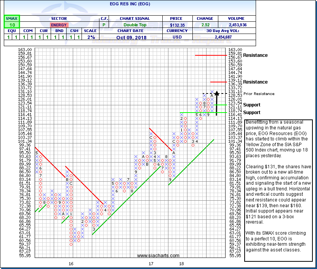The image size is (317, 269).
Task: Click the year 17 axis label
Action: point(151,264)
